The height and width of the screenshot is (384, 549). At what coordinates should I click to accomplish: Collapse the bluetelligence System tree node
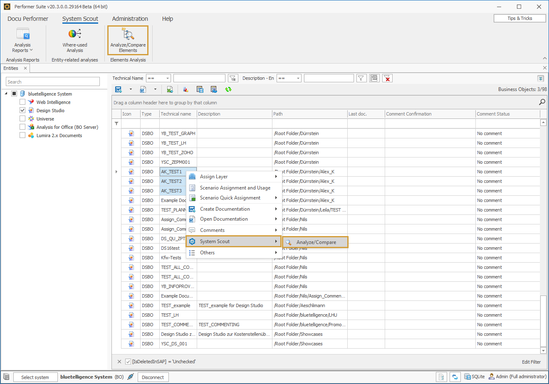point(5,94)
